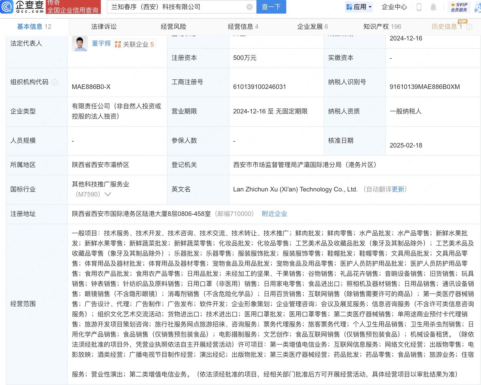
Task: Open the mobile phone app icon
Action: [x=419, y=7]
